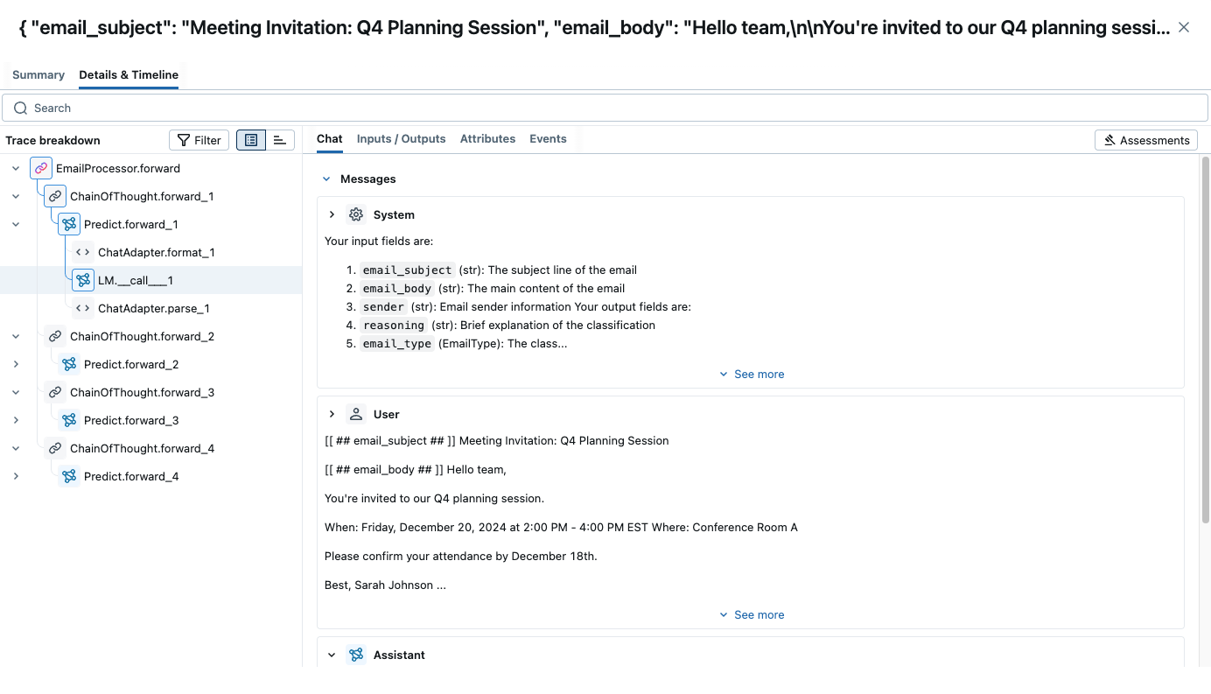
Task: Click the gear icon beside System message
Action: click(x=355, y=214)
